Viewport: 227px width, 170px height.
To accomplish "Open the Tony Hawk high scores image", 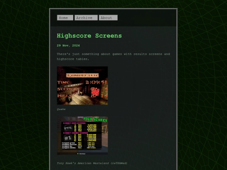I will [82, 136].
